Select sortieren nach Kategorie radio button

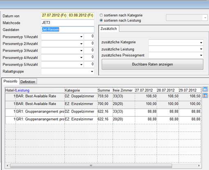point(101,15)
